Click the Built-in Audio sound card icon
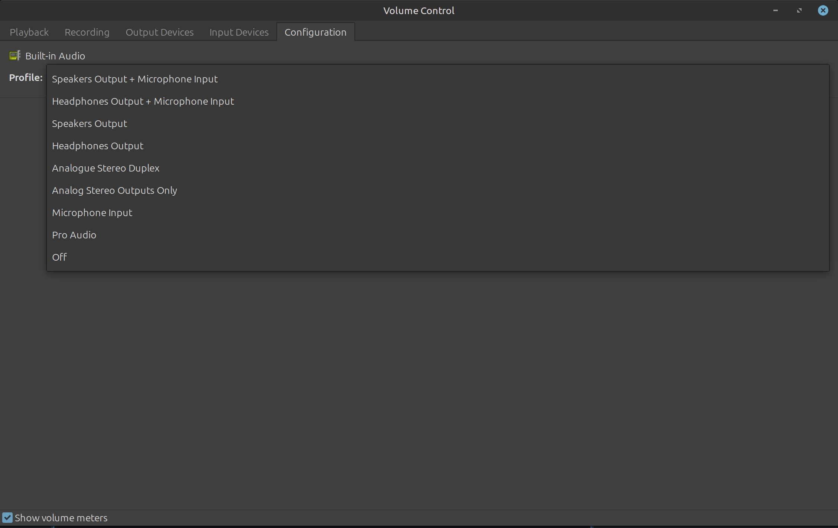Viewport: 838px width, 528px height. coord(15,56)
